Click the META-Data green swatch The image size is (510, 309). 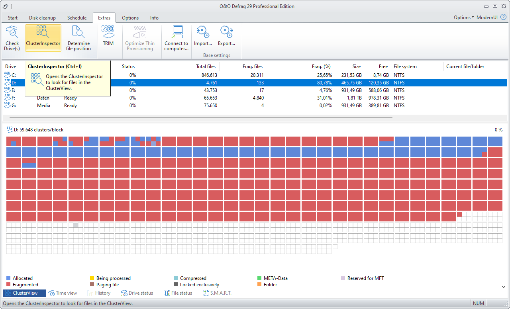(x=260, y=278)
